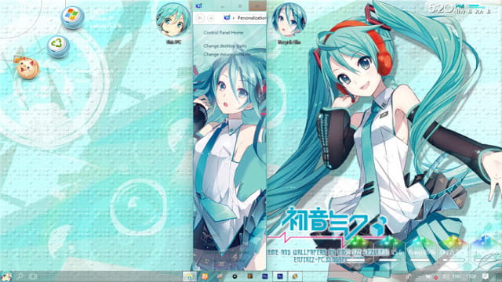Go forward in the Personalization window

pyautogui.click(x=211, y=18)
